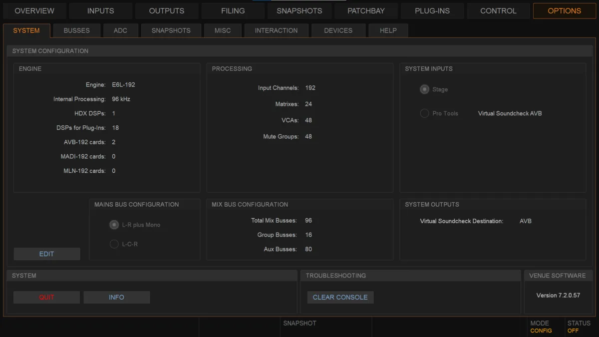Click the STATUS OFF indicator
Screen dimensions: 599x337
(x=581, y=327)
